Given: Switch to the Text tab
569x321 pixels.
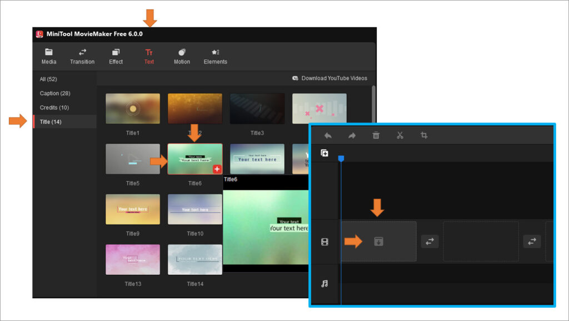Looking at the screenshot, I should click(149, 56).
